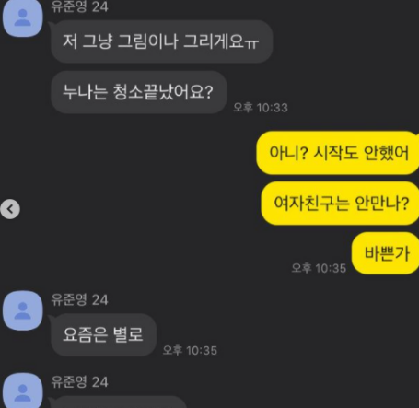
Task: Open profile avatar beside 저 그냥 그림이나 message
Action: click(x=23, y=18)
